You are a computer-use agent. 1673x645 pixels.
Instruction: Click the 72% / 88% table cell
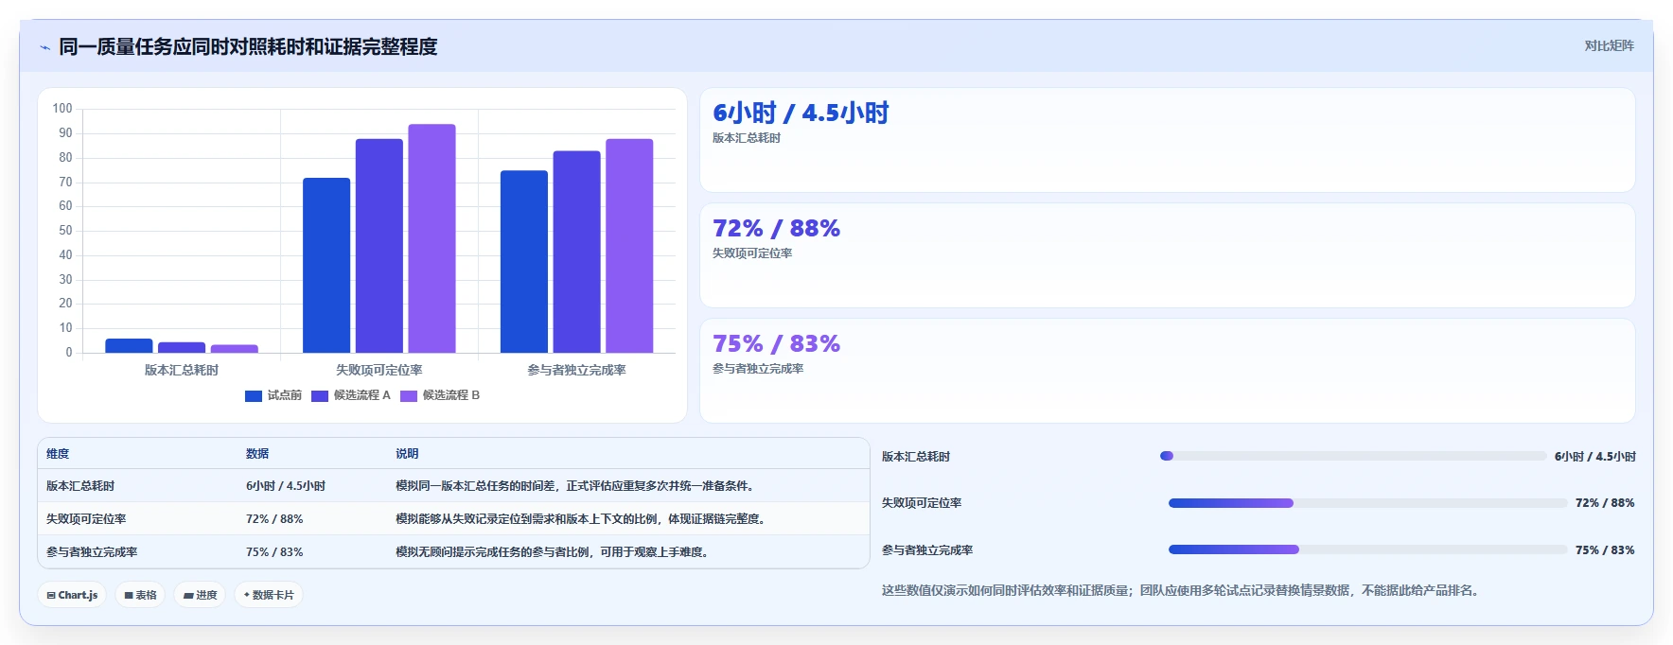(274, 519)
